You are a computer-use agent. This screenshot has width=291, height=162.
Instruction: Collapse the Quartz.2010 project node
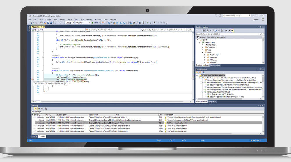point(200,42)
